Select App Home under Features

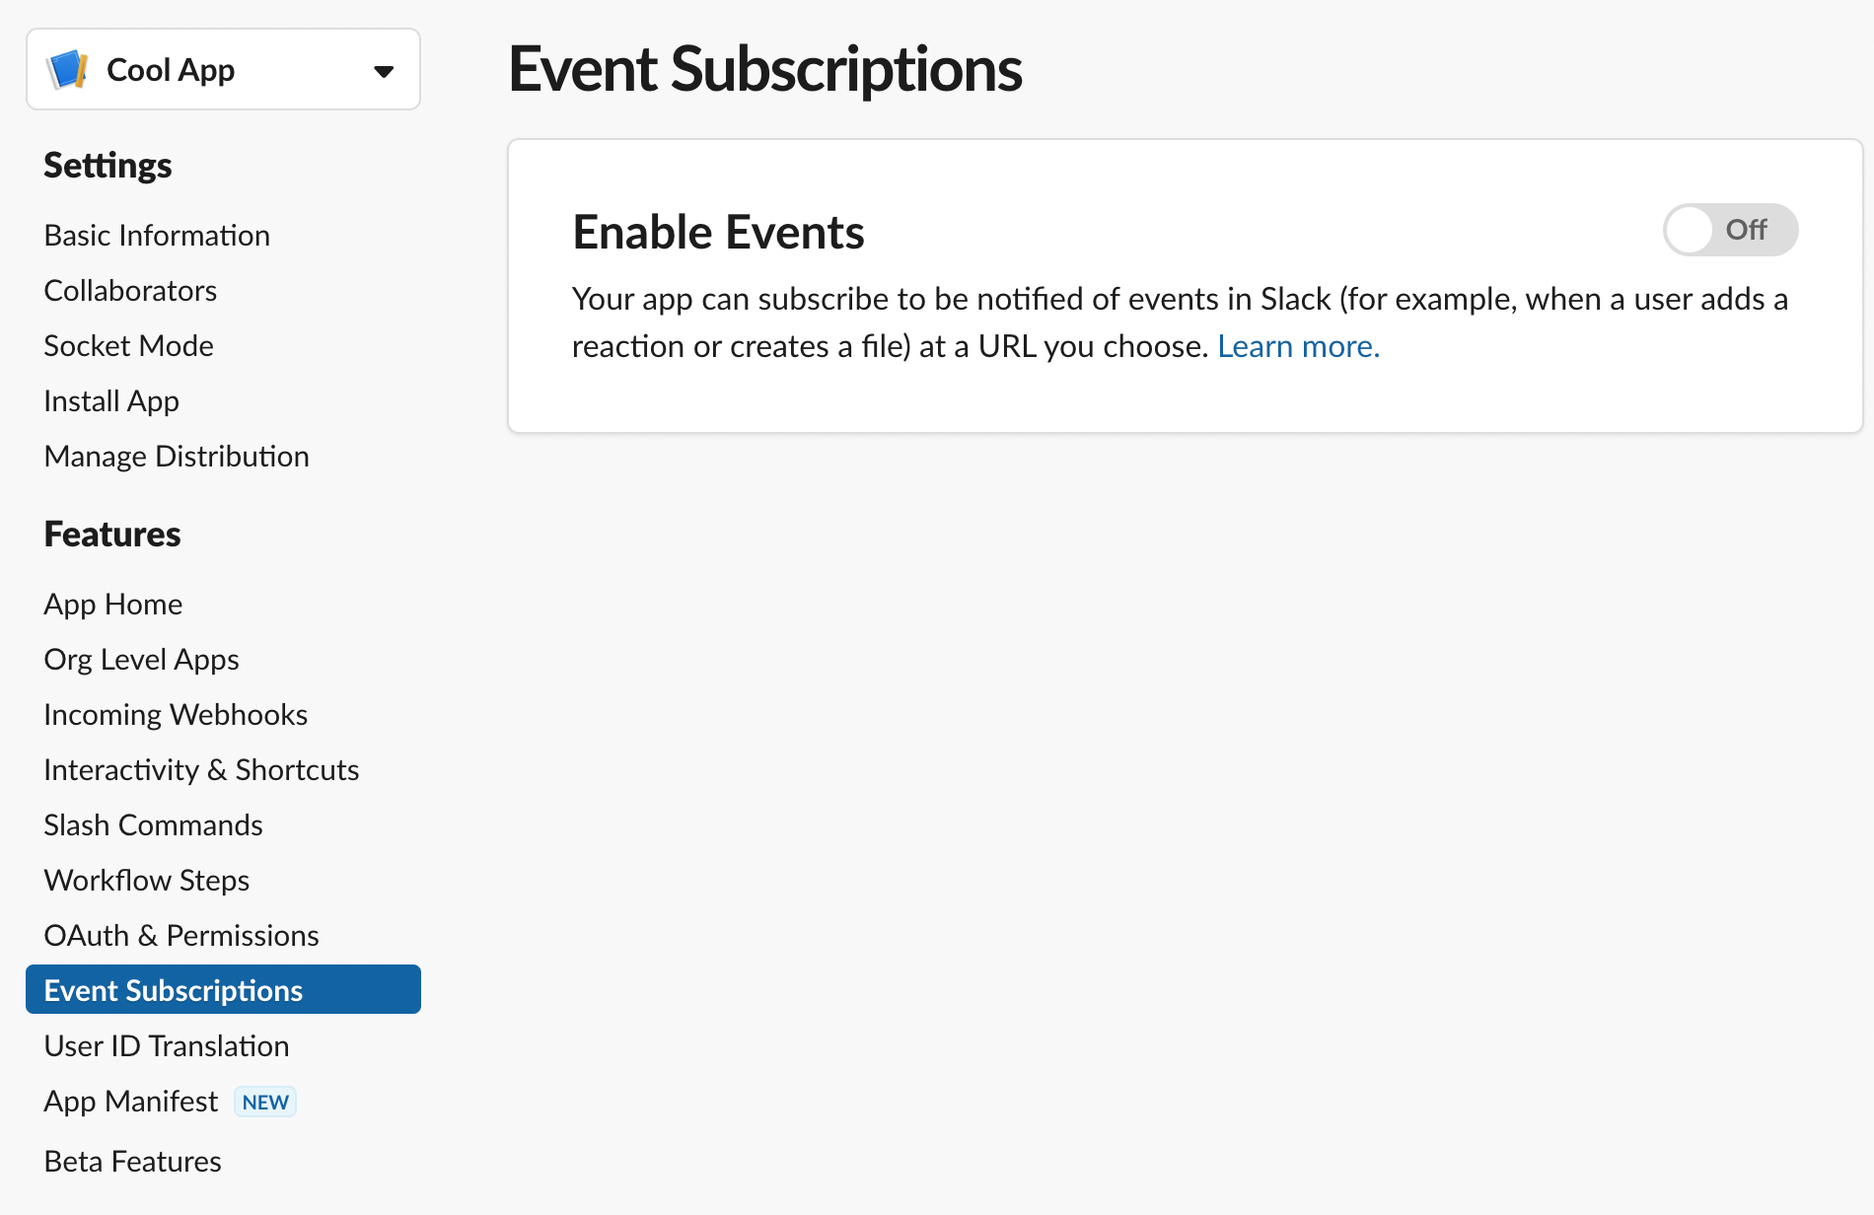point(112,604)
